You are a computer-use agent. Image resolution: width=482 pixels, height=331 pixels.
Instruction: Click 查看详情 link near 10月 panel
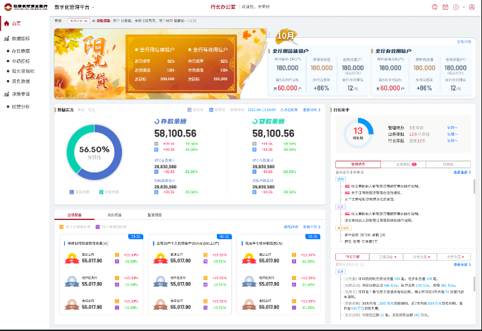pyautogui.click(x=464, y=42)
